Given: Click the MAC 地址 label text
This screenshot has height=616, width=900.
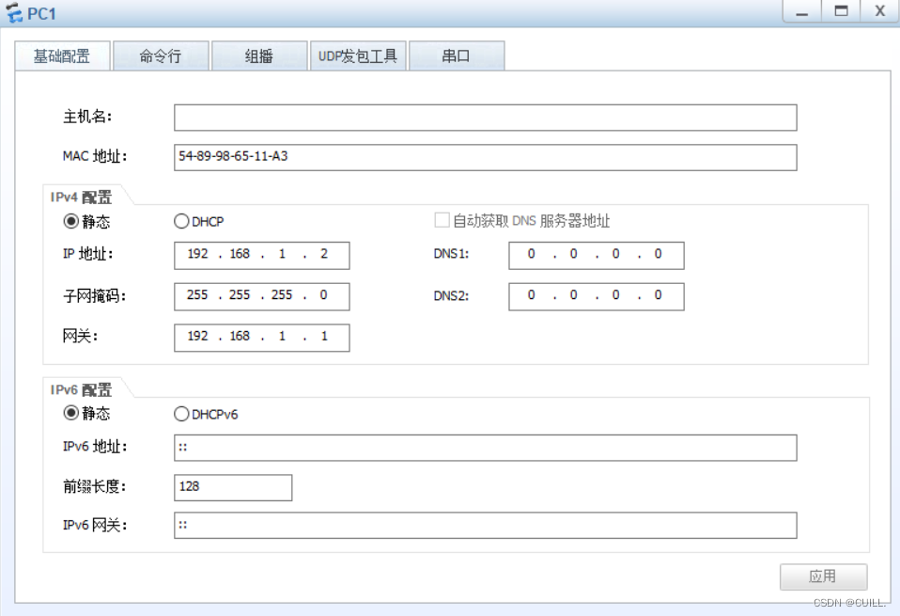Looking at the screenshot, I should click(x=95, y=156).
